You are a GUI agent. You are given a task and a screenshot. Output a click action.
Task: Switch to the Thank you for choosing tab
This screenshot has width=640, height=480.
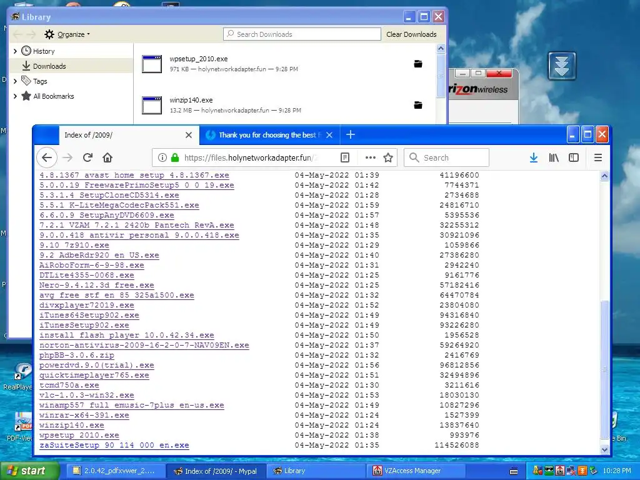(269, 135)
